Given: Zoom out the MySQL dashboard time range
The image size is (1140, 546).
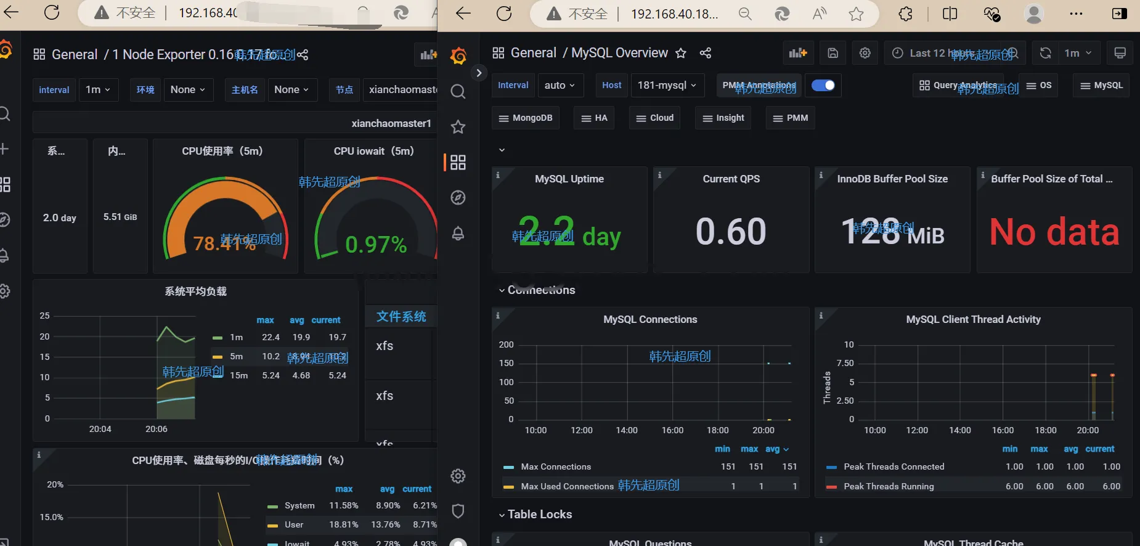Looking at the screenshot, I should (1013, 53).
